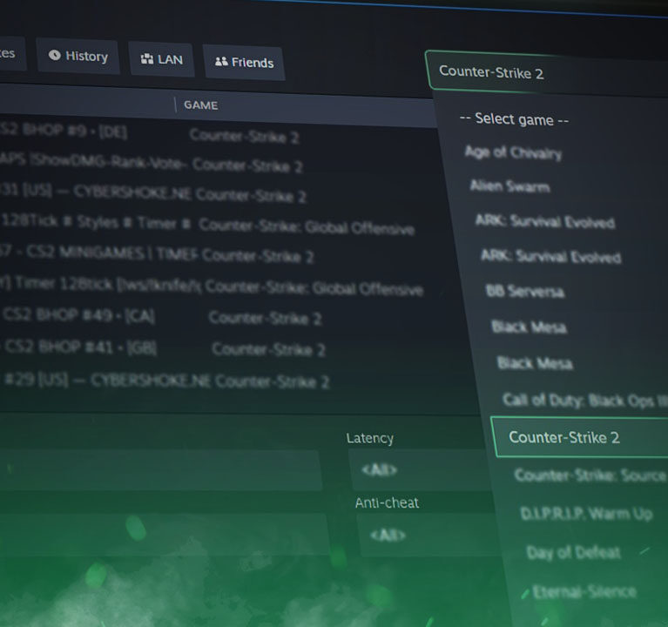Screen dimensions: 668x627
Task: Select Call of Duty: Black Ops III
Action: (x=584, y=401)
